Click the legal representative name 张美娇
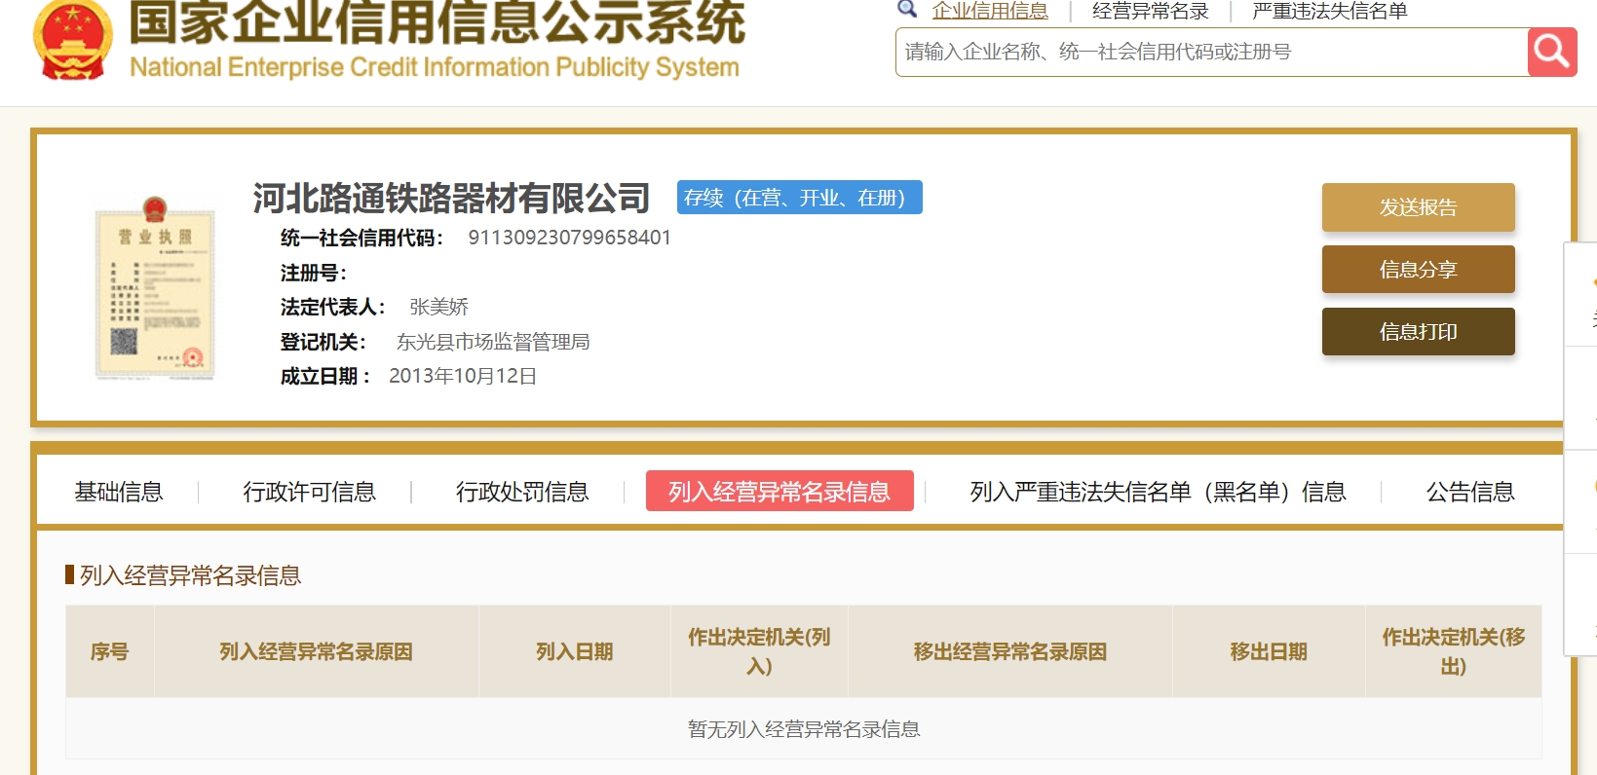Viewport: 1597px width, 775px height. pyautogui.click(x=438, y=308)
